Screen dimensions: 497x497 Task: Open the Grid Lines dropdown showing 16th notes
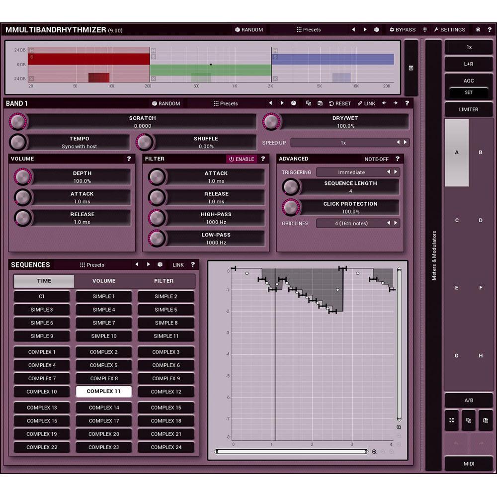coord(354,223)
